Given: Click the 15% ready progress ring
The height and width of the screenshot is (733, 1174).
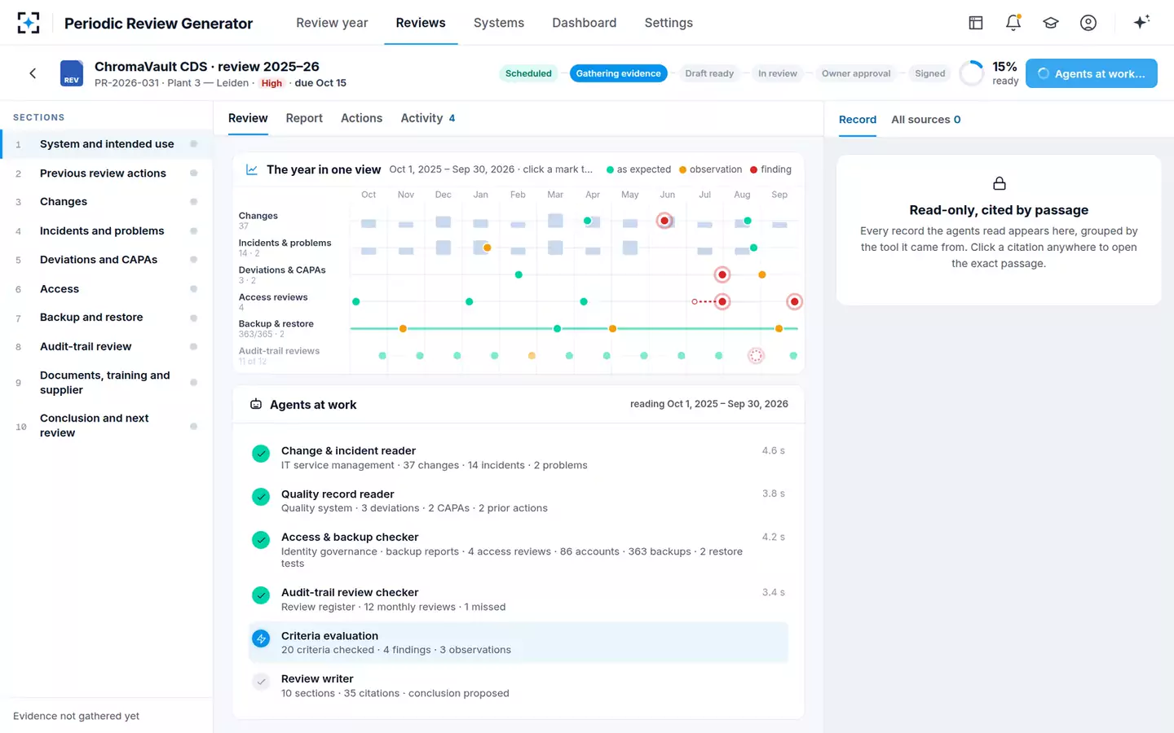Looking at the screenshot, I should pos(972,73).
